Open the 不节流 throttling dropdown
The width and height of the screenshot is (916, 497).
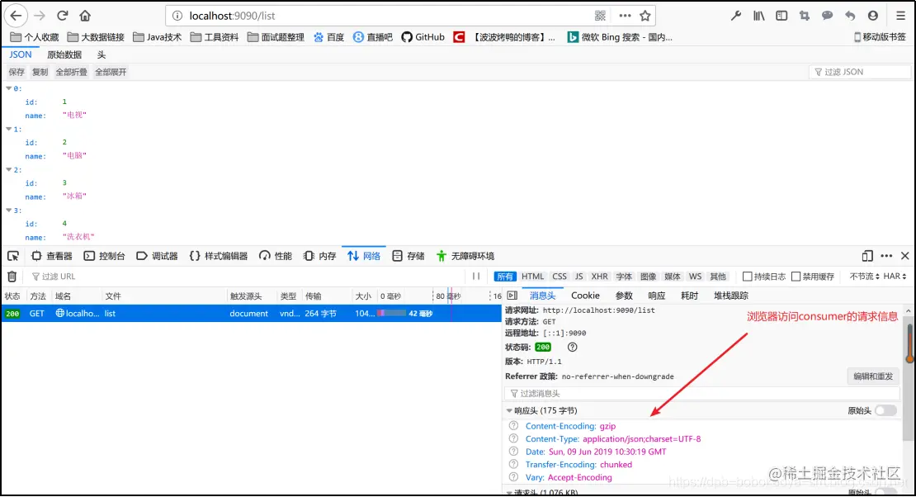pos(865,276)
